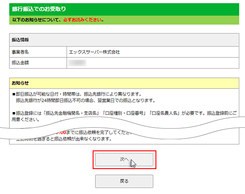The image size is (245, 194).
Task: Click the 振込登録には notice paragraph
Action: pos(125,113)
